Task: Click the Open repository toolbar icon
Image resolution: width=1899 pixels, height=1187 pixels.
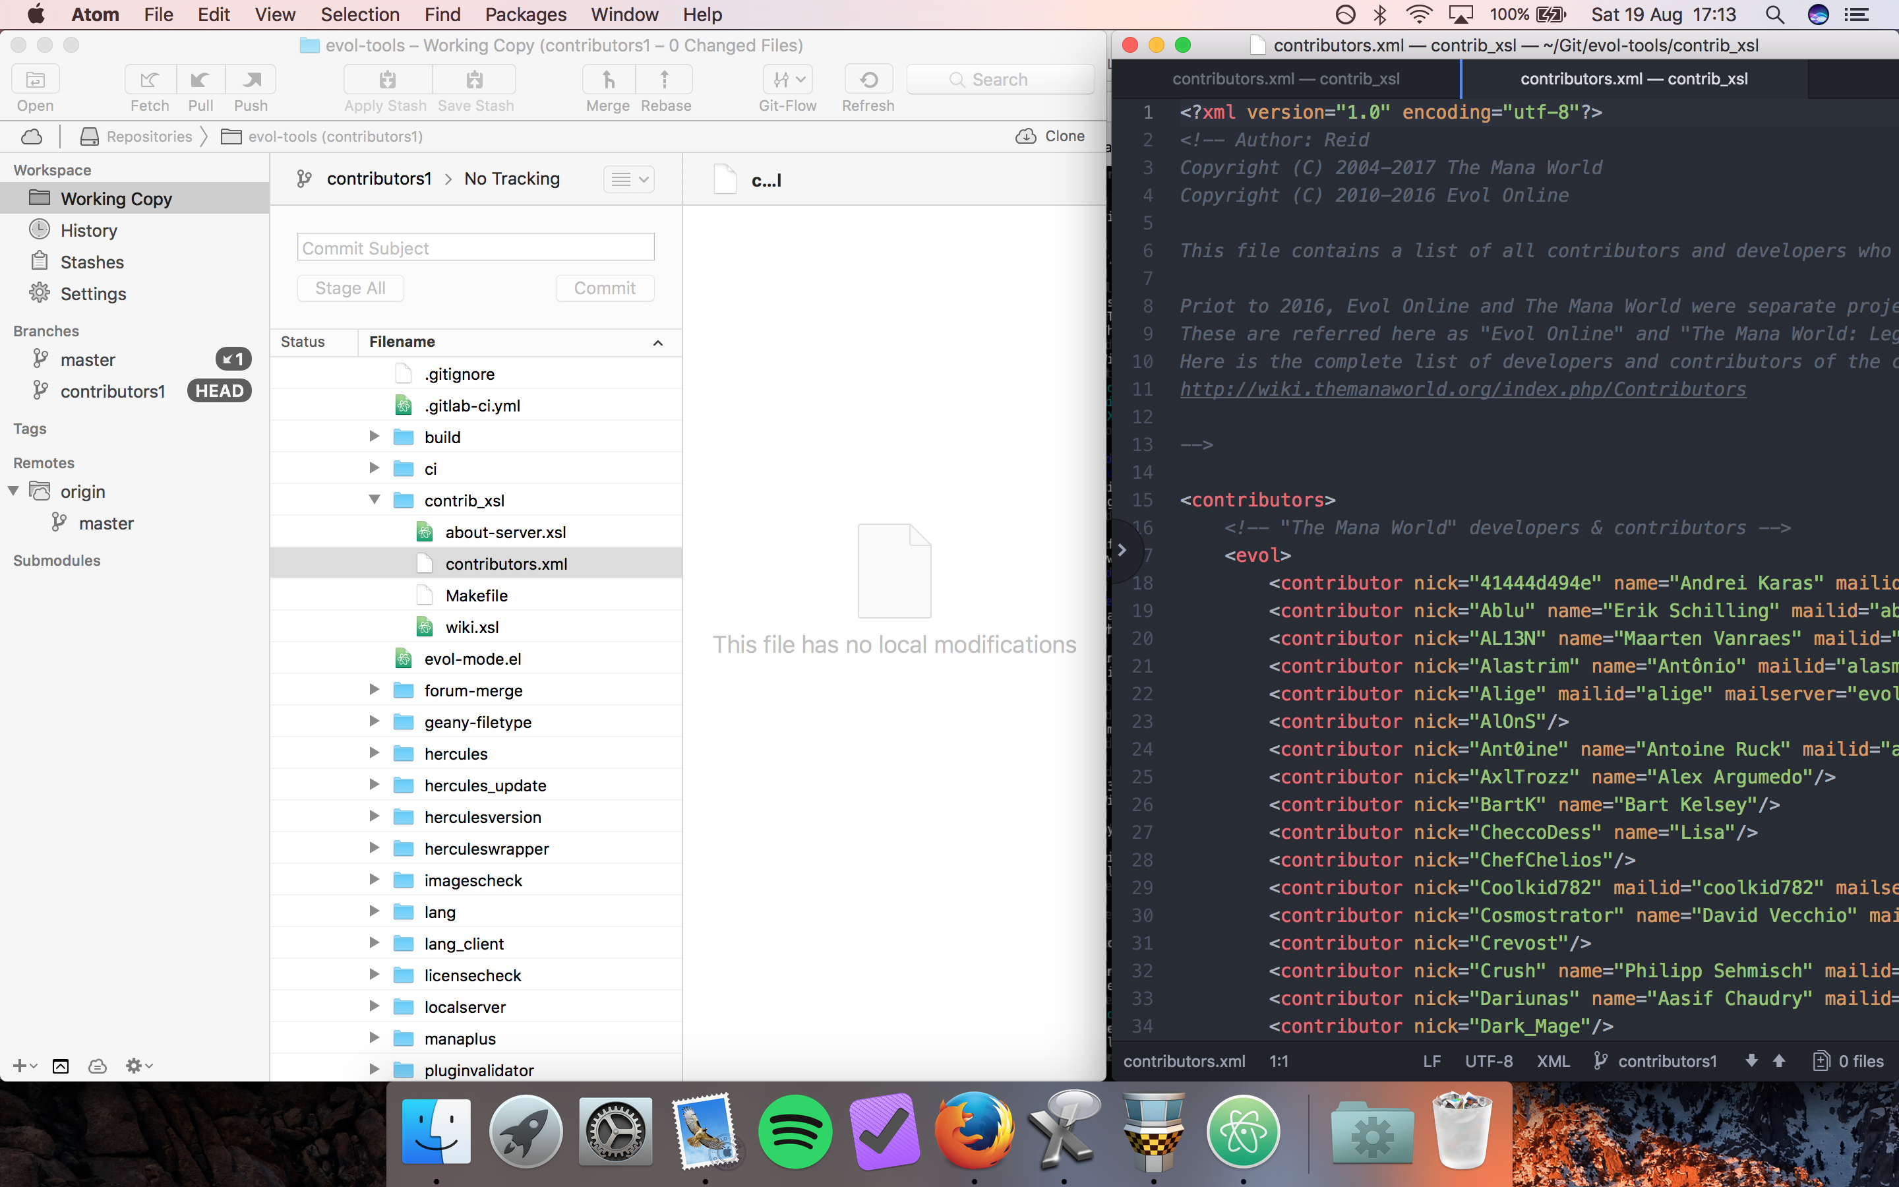Action: click(x=36, y=79)
